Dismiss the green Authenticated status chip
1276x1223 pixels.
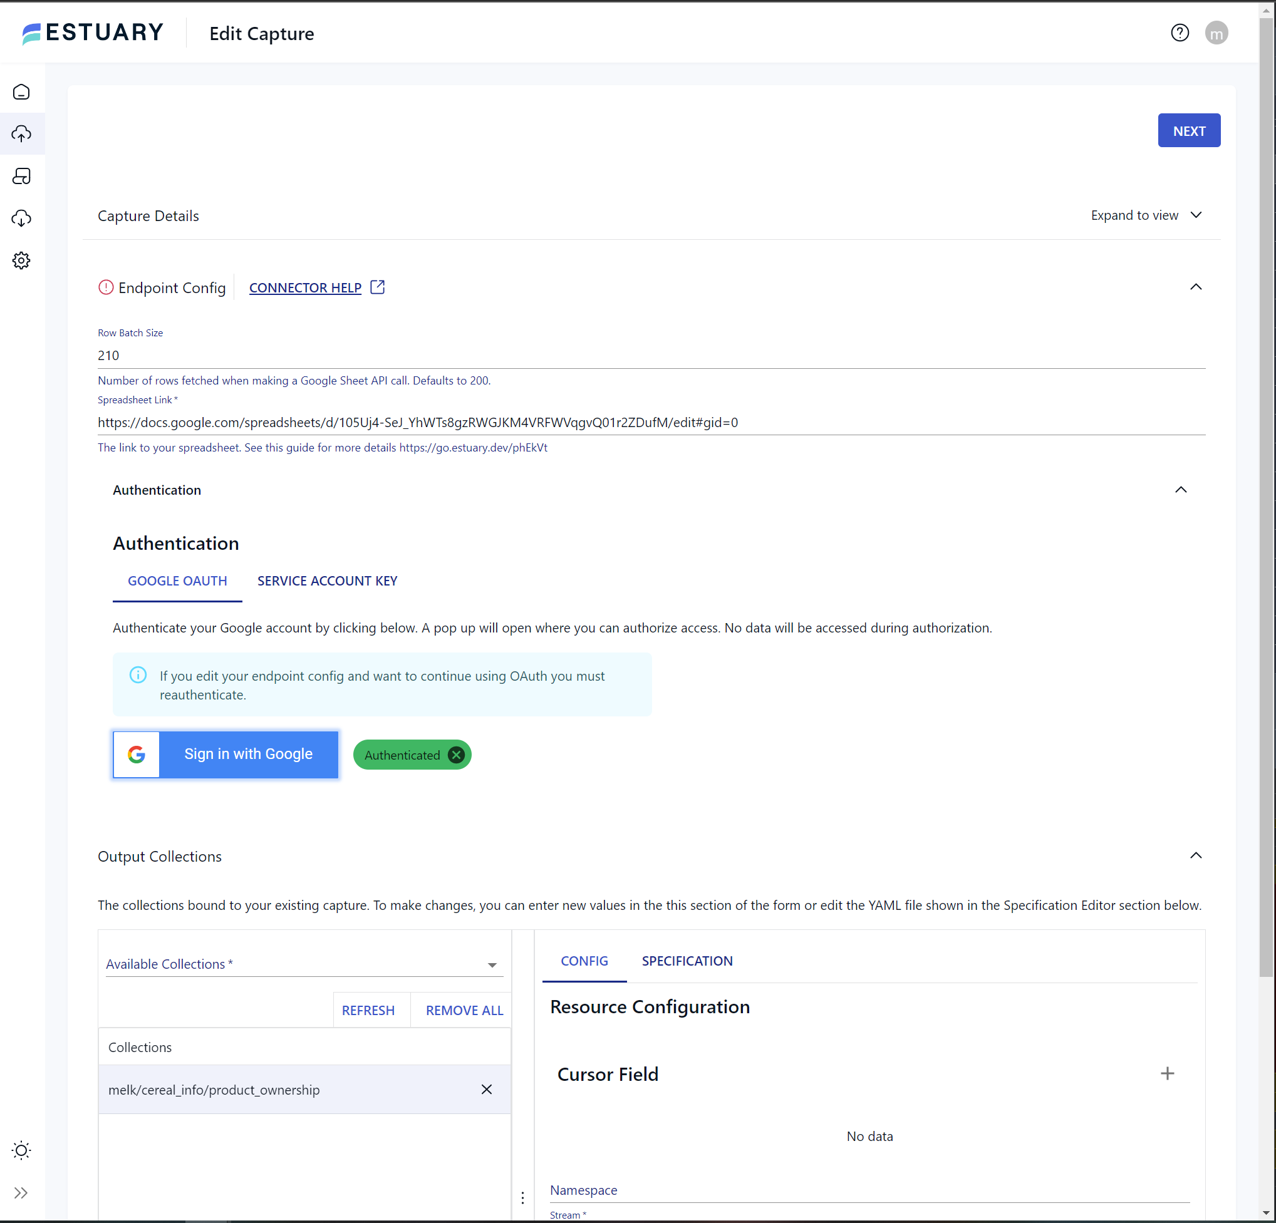point(456,755)
